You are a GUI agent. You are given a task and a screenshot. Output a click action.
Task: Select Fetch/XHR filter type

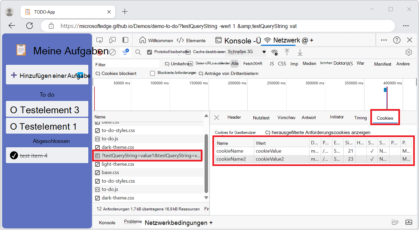[253, 64]
